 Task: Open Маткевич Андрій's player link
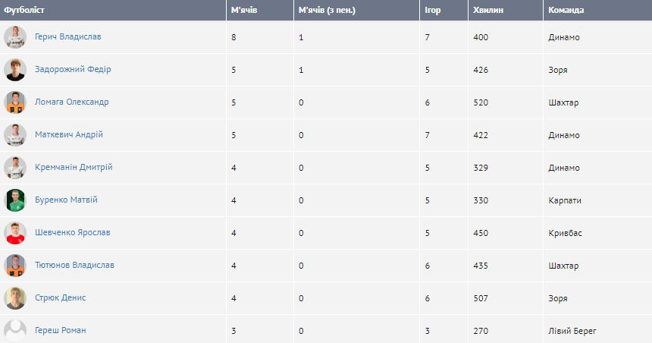pos(69,134)
